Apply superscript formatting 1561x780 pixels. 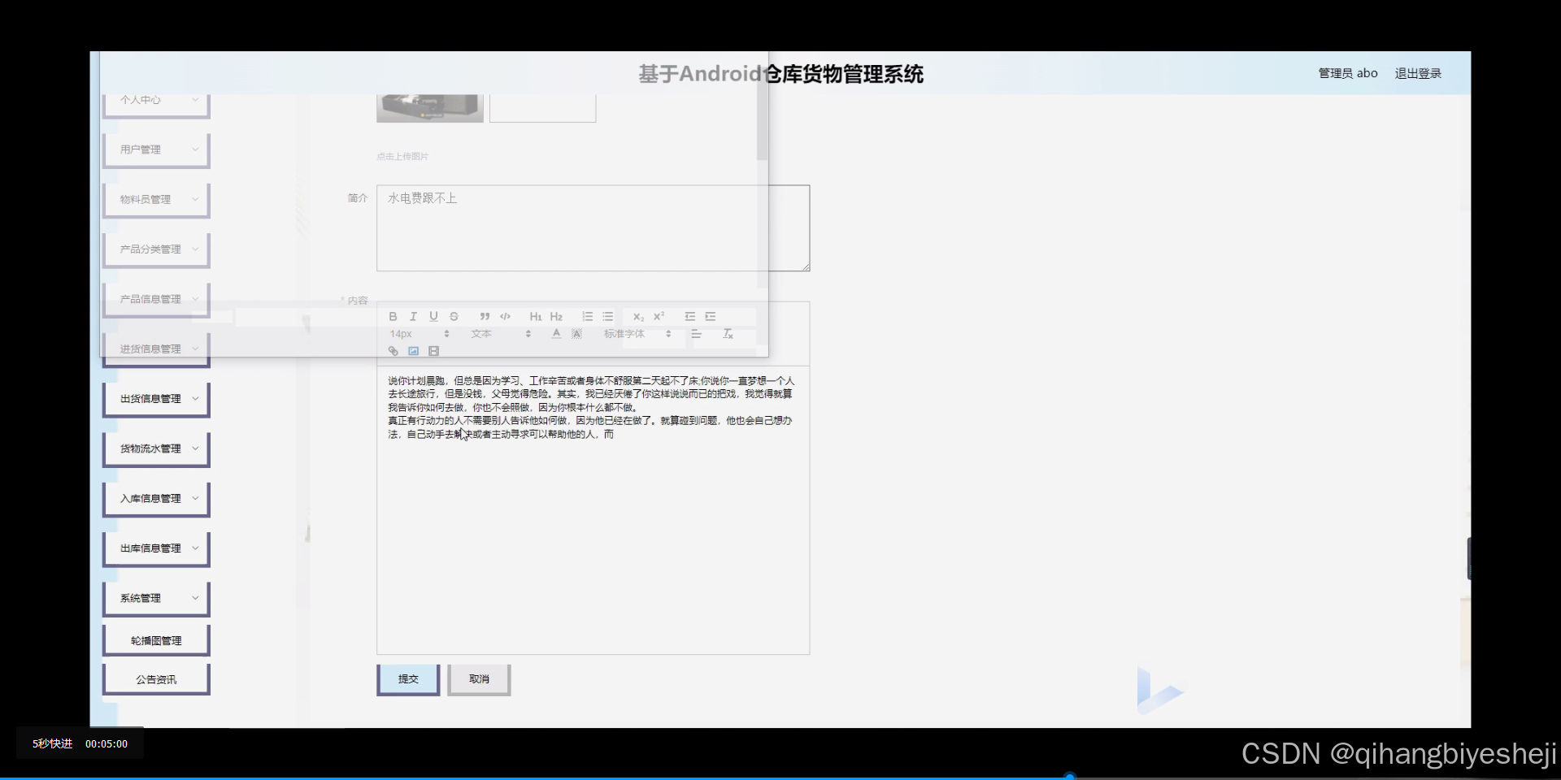(x=659, y=316)
